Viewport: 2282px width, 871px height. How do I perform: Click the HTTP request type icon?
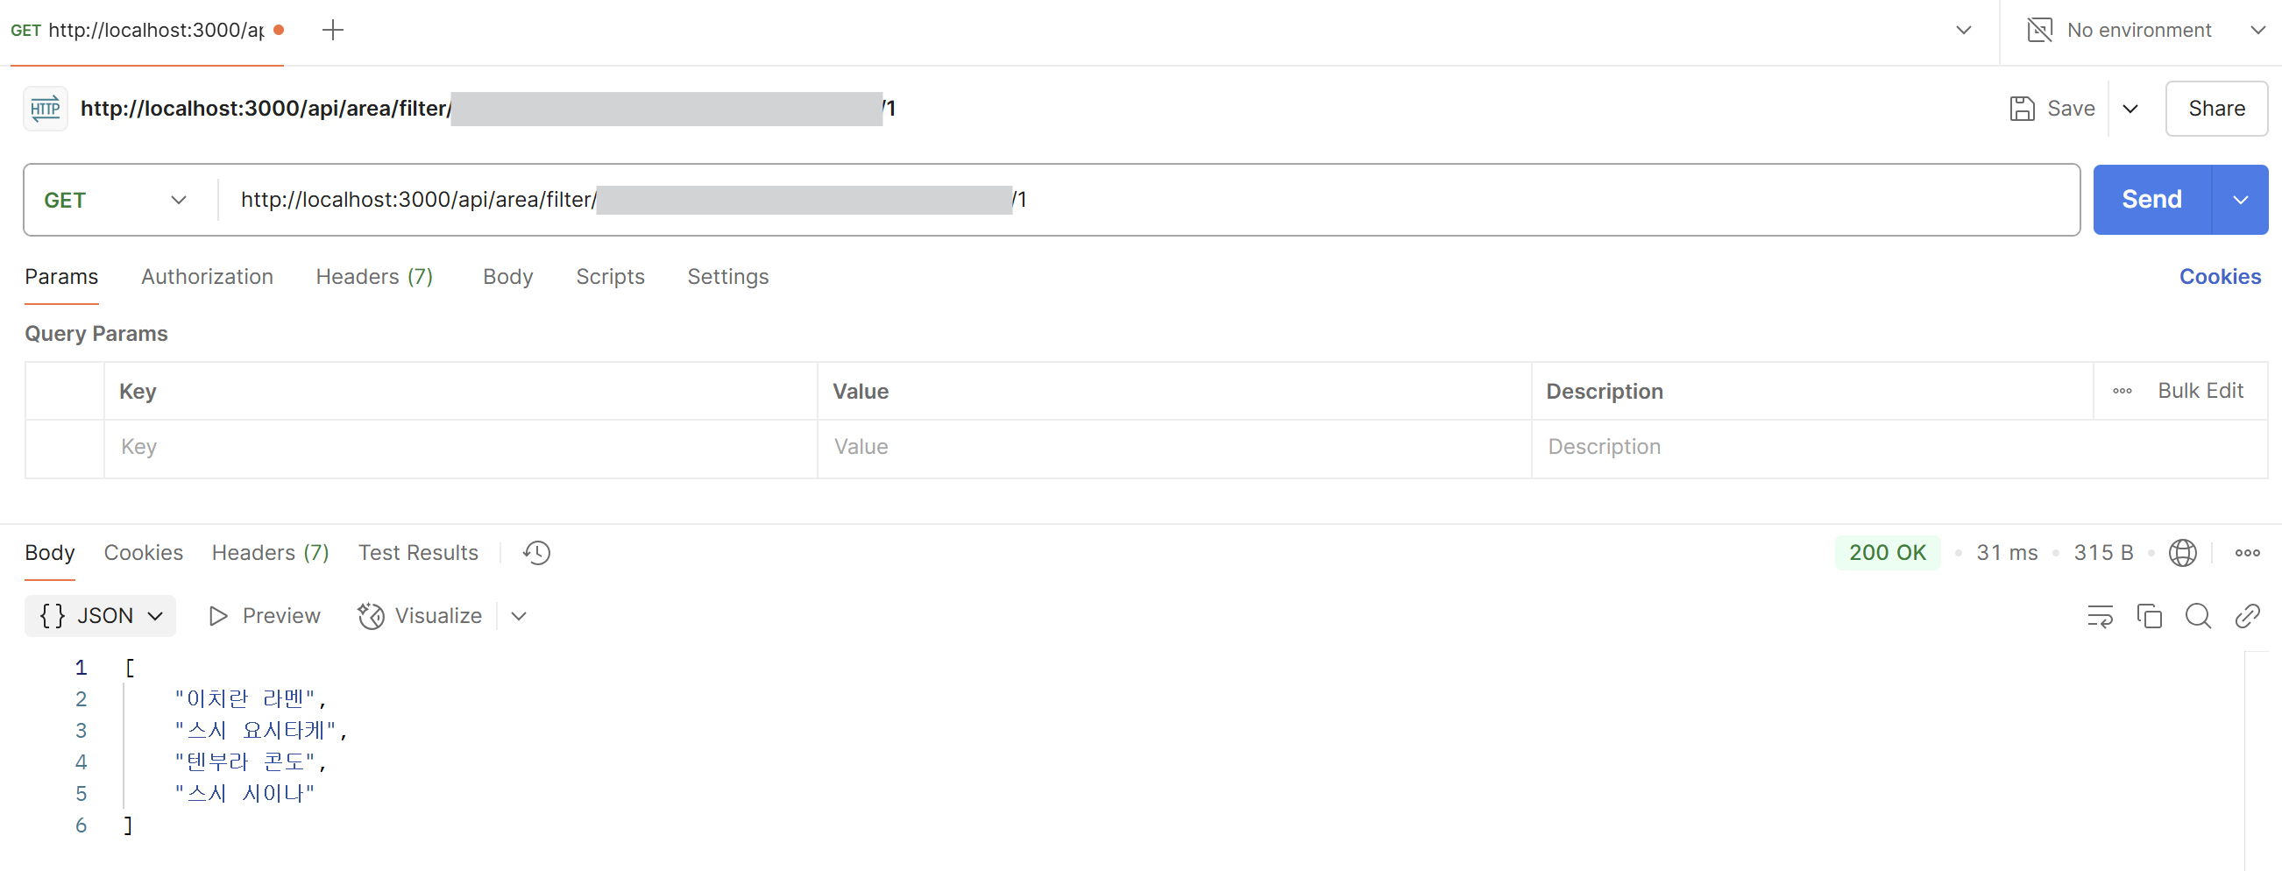(46, 108)
